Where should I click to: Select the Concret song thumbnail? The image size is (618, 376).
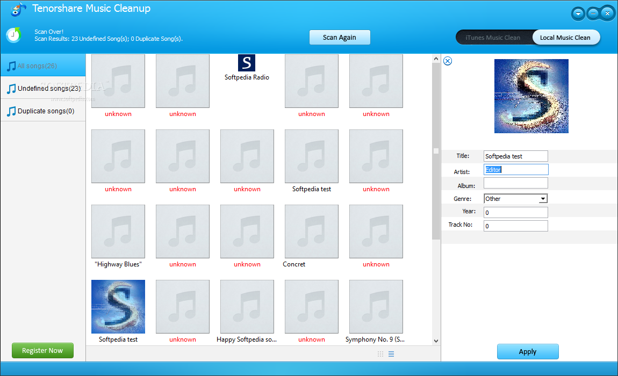click(312, 232)
